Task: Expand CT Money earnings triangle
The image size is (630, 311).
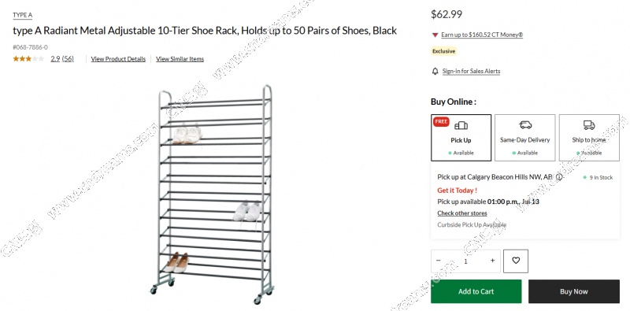Action: click(435, 35)
